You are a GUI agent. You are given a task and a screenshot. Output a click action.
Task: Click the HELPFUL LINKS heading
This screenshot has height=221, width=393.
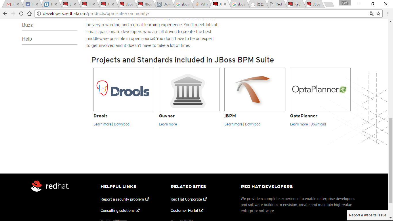tap(118, 186)
